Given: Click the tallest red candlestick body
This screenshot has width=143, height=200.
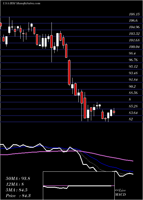Looking at the screenshot, I should point(69,73).
